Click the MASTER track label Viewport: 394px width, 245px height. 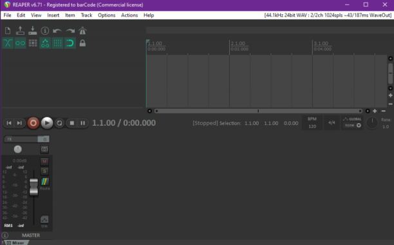click(31, 235)
